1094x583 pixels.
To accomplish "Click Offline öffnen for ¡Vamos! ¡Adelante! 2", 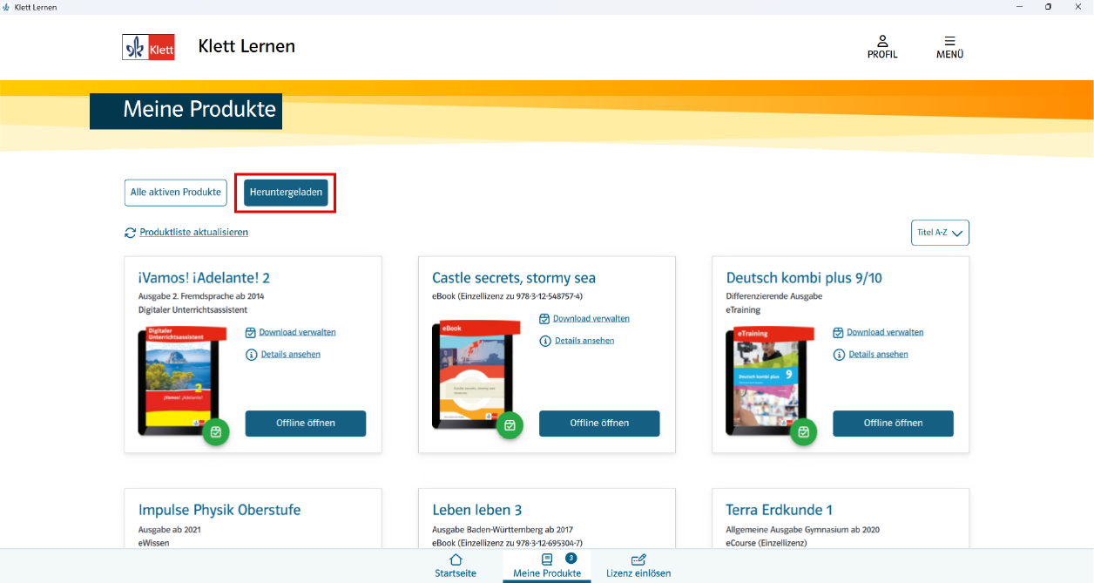I will [306, 424].
